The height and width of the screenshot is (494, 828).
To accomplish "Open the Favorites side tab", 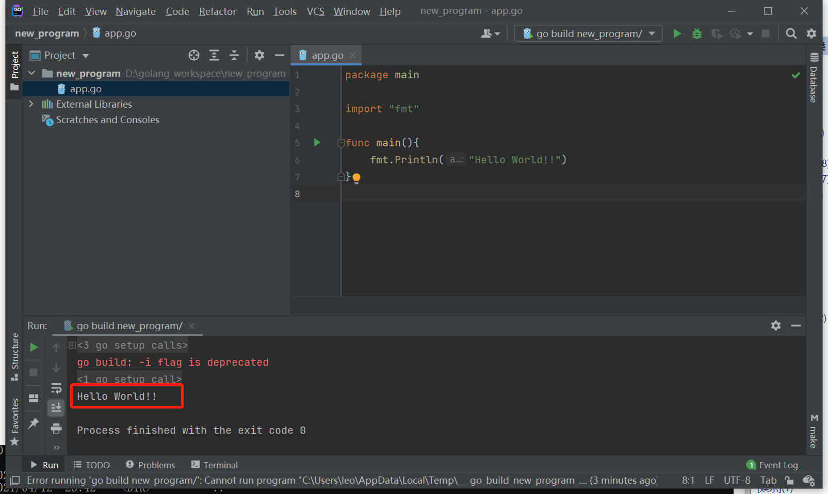I will pos(14,421).
